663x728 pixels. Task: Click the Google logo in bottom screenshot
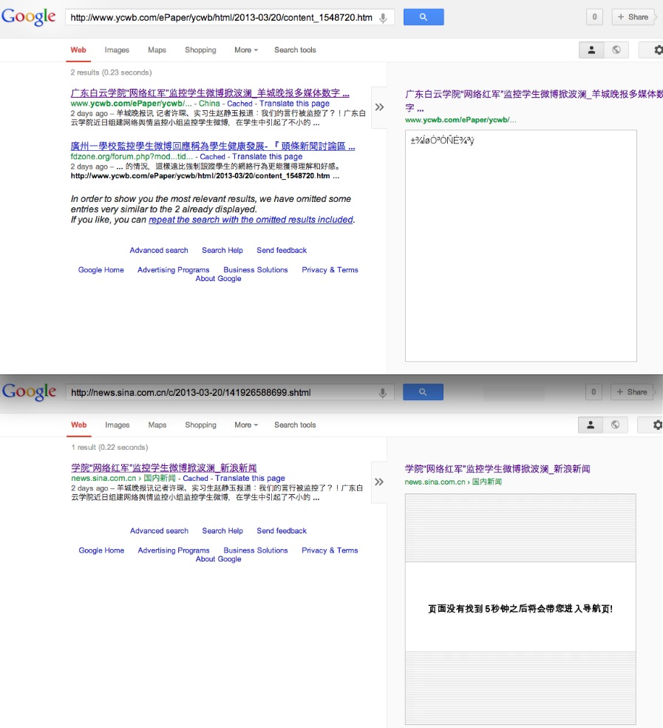coord(29,391)
